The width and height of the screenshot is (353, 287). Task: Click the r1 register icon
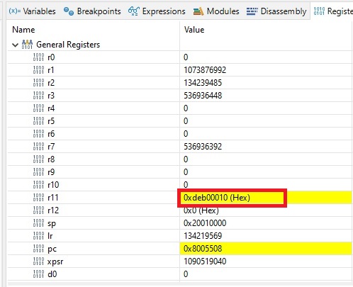point(38,70)
